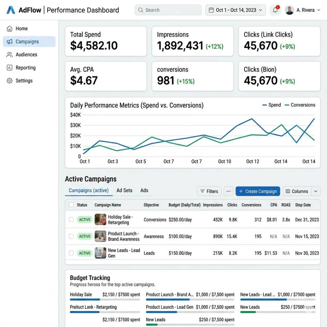Open Reporting in the sidebar
Viewport: 327px width, 327px height.
coord(29,68)
